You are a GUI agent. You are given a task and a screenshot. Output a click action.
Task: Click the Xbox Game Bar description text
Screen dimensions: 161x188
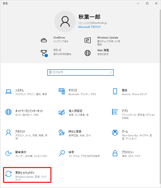pyautogui.click(x=137, y=137)
